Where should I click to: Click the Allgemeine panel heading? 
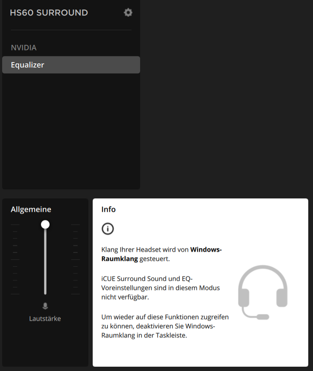pyautogui.click(x=31, y=209)
